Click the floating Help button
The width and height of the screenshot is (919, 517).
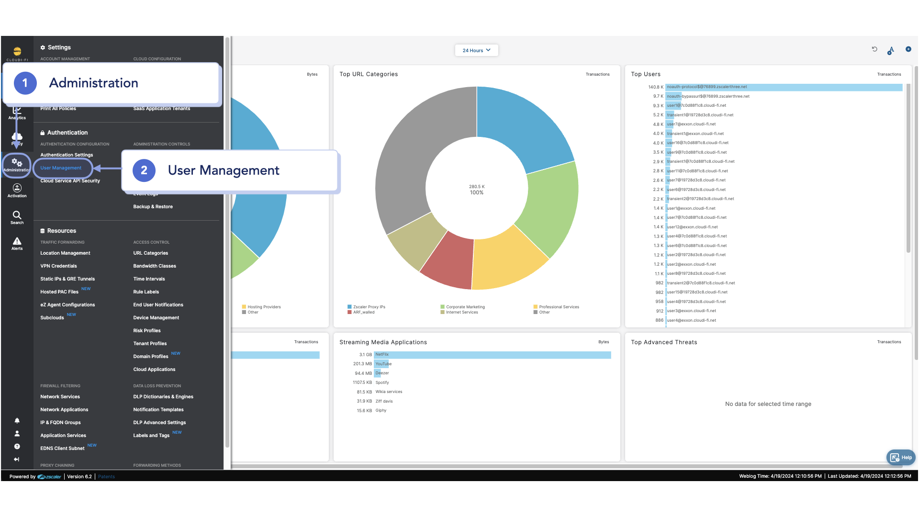click(x=901, y=458)
